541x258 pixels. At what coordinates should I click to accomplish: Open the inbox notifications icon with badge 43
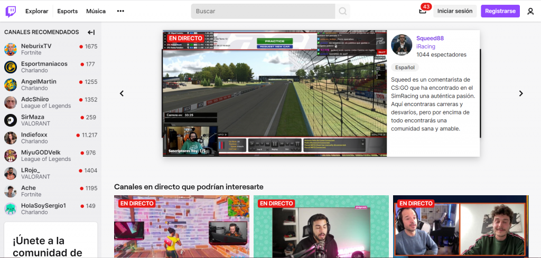pos(423,11)
